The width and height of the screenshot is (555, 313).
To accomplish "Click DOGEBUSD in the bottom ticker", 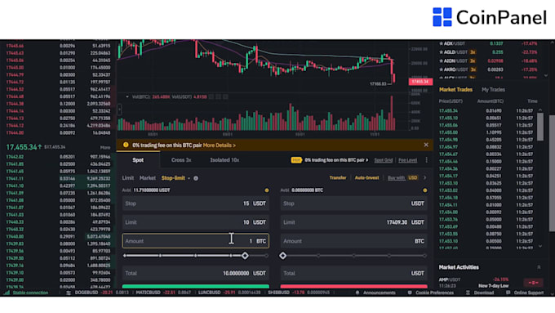I will pos(87,293).
